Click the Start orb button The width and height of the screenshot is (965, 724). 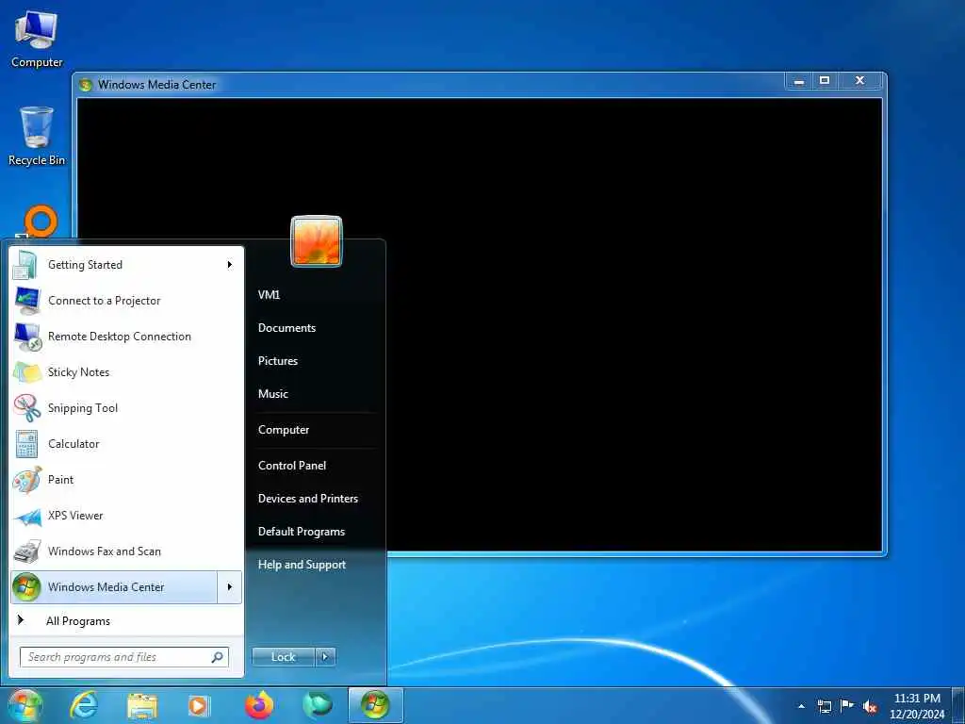click(25, 705)
